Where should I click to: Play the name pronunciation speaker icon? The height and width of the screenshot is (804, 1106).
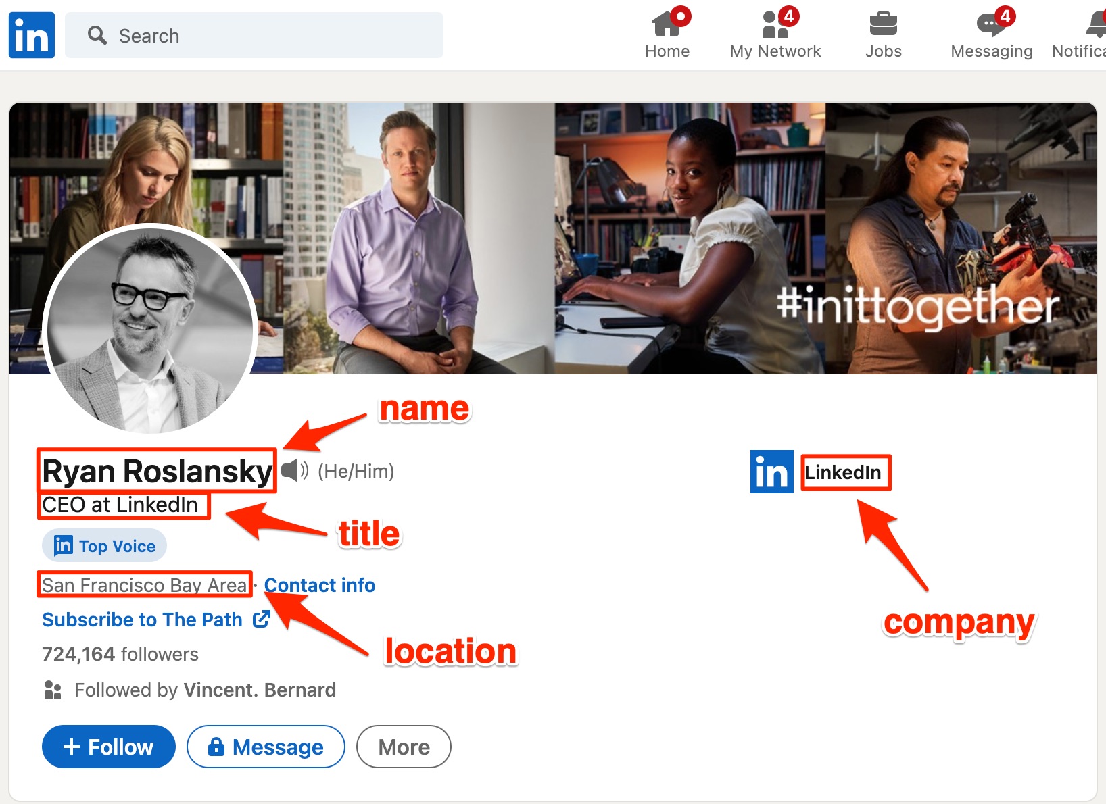tap(295, 470)
